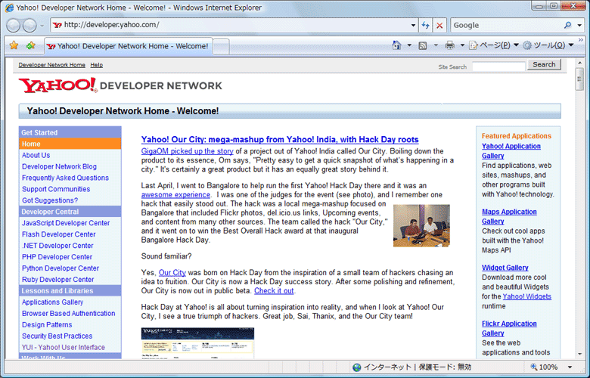The image size is (590, 378).
Task: Click the awesome experience link
Action: pos(175,194)
